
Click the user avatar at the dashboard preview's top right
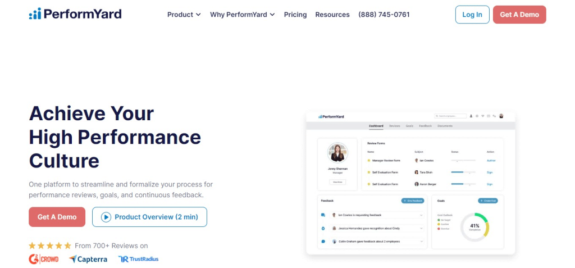[x=501, y=116]
